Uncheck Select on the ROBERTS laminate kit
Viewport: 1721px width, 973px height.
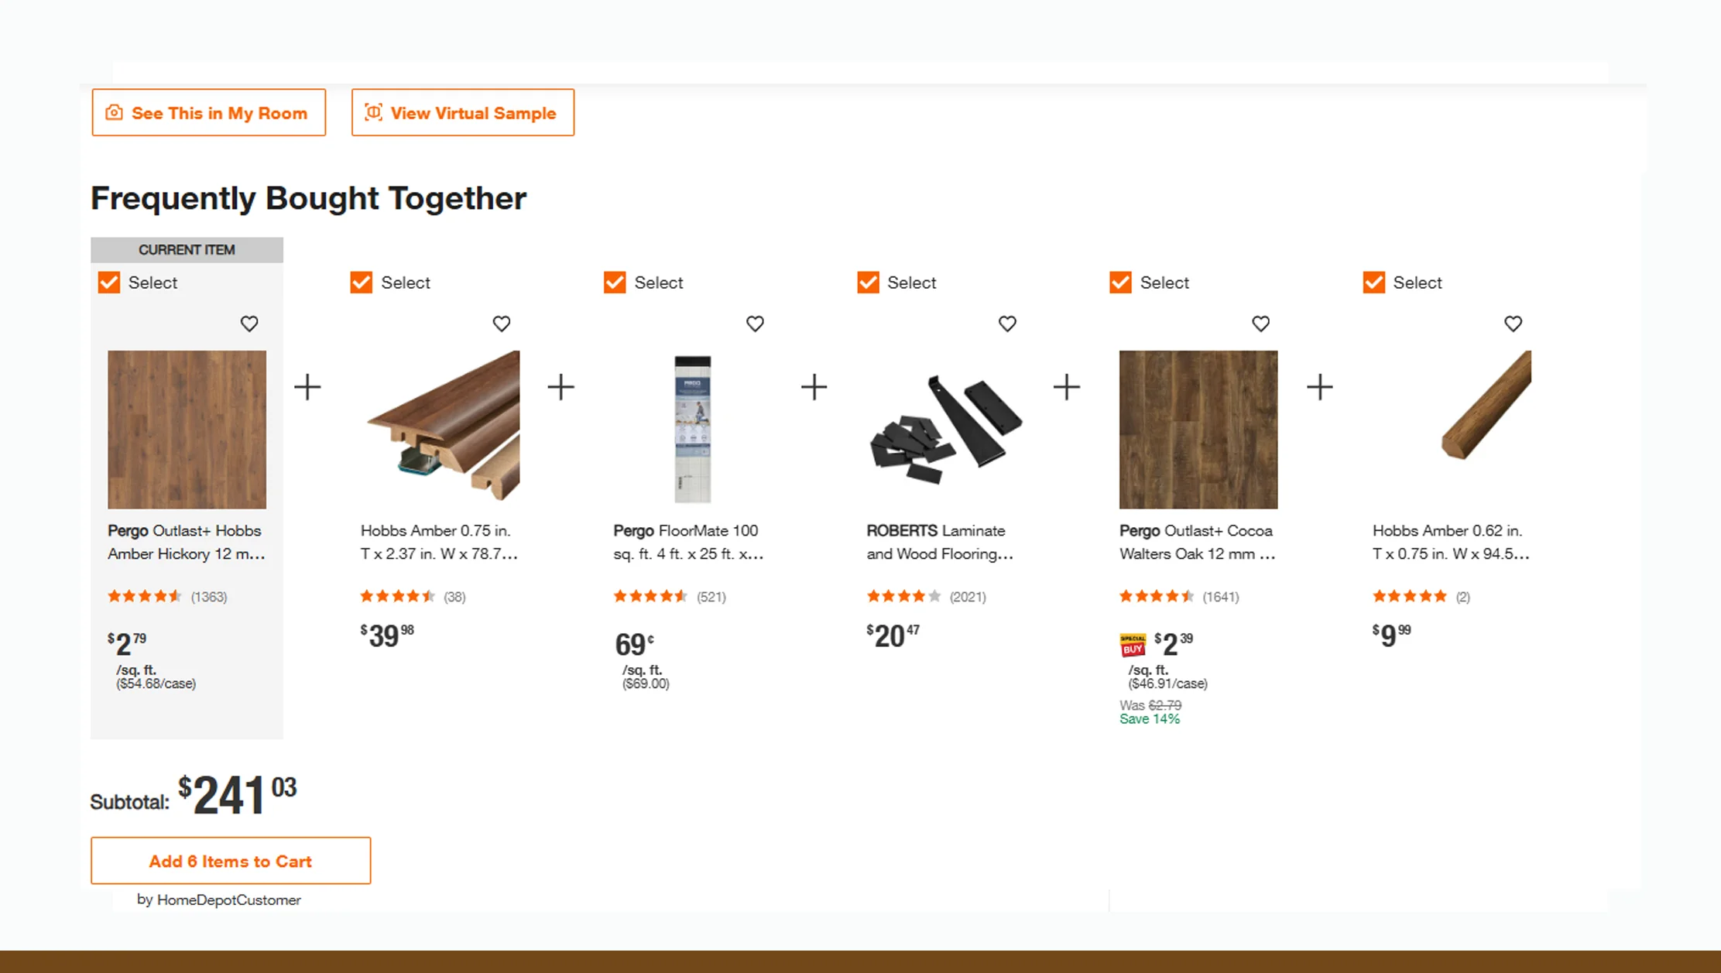(x=867, y=282)
